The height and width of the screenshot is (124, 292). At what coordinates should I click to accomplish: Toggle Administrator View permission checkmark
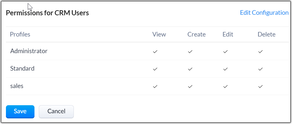(155, 52)
